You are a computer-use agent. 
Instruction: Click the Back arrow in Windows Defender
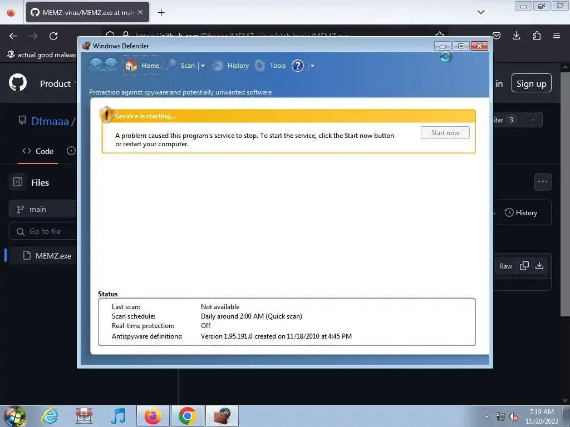point(96,64)
